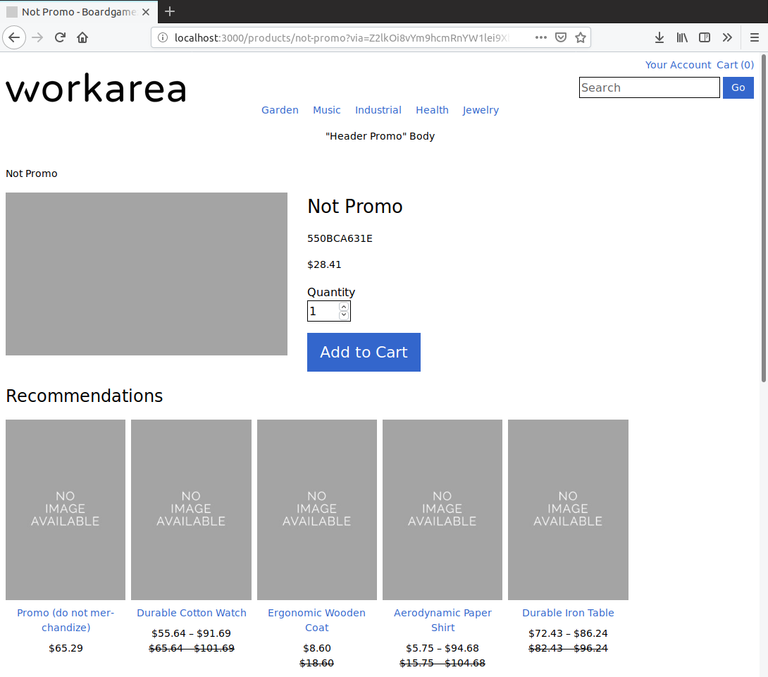Open Your Account link

(x=678, y=65)
